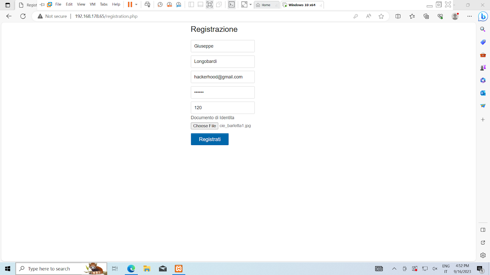Click the plus icon to customize sidebar
The width and height of the screenshot is (490, 275).
(x=483, y=119)
